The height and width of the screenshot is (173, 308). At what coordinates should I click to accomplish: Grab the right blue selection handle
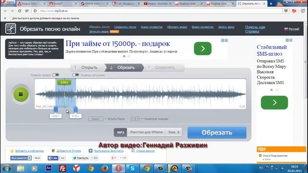[76, 109]
